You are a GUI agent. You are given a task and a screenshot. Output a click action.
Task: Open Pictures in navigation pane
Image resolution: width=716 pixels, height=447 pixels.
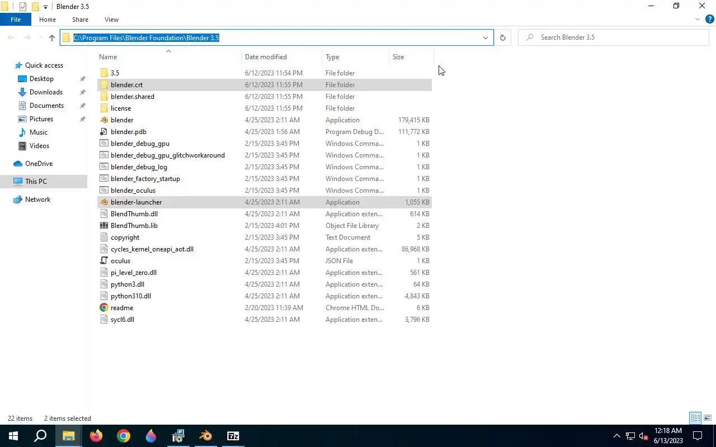pos(41,119)
